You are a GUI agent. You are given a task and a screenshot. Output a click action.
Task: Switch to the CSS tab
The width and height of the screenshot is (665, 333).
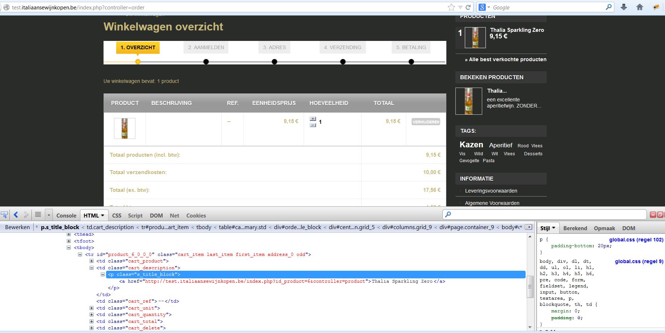pyautogui.click(x=117, y=215)
